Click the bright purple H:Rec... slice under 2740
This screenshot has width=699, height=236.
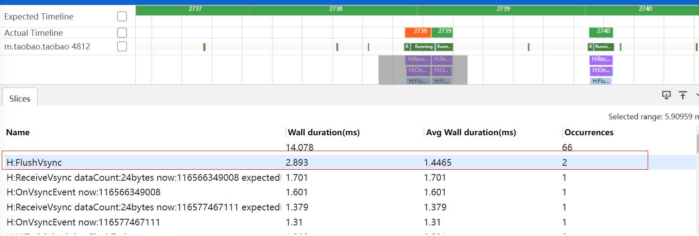point(601,59)
